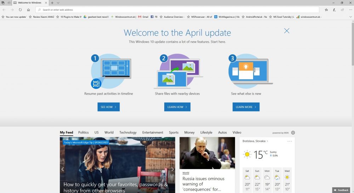Screen dimensions: 354x193
Task: Switch to the US tab
Action: [96, 133]
